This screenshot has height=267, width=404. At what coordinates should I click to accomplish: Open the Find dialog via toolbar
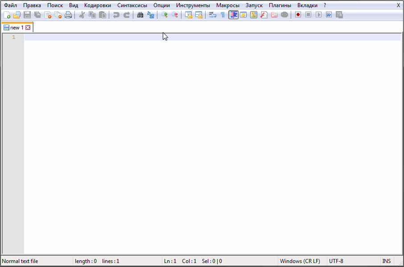pos(140,15)
